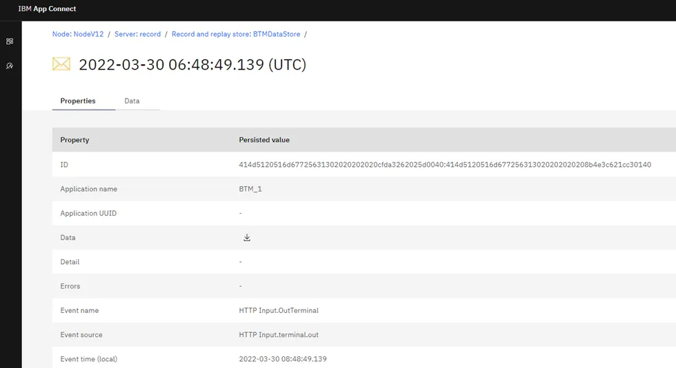This screenshot has height=368, width=676.
Task: Click the Detail property label
Action: click(70, 262)
